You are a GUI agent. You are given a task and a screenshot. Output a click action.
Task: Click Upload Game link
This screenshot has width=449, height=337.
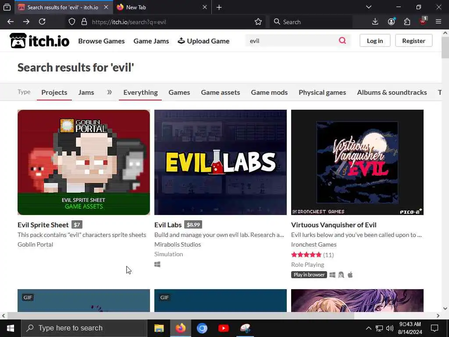pyautogui.click(x=203, y=41)
